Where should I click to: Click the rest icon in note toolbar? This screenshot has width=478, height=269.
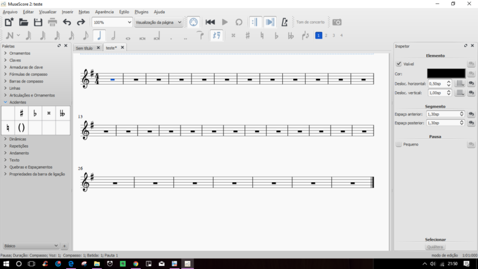[216, 35]
